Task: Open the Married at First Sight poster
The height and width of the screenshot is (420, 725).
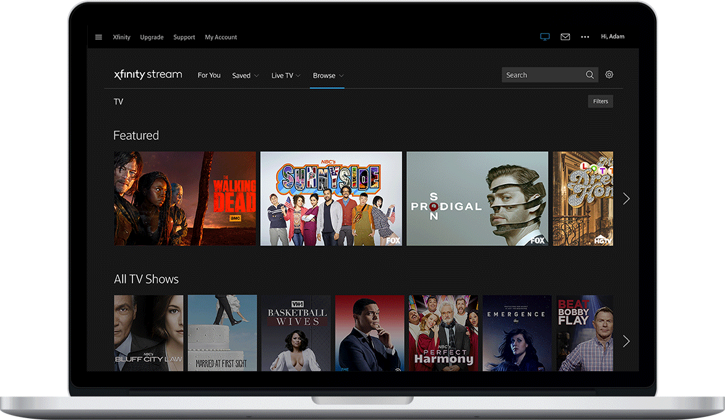Action: pyautogui.click(x=223, y=334)
